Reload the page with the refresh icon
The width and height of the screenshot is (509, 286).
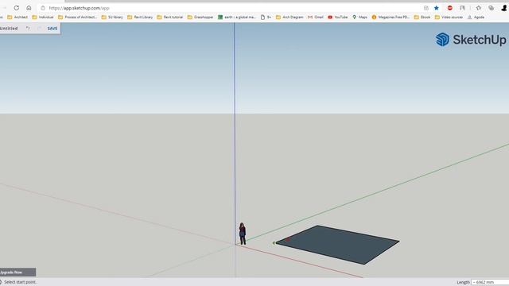[x=16, y=8]
